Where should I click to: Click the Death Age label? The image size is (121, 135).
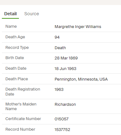click(15, 37)
